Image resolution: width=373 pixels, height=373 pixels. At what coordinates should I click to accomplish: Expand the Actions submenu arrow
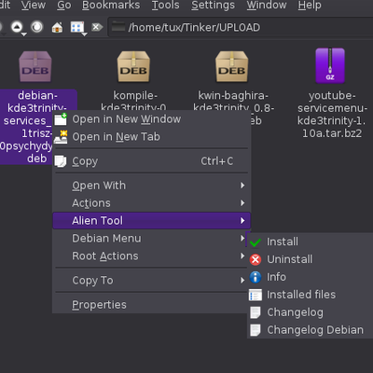click(x=242, y=203)
